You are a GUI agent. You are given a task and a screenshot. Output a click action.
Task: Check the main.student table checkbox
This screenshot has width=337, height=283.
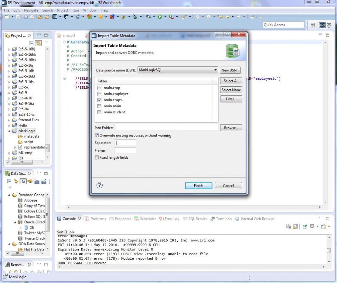99,112
